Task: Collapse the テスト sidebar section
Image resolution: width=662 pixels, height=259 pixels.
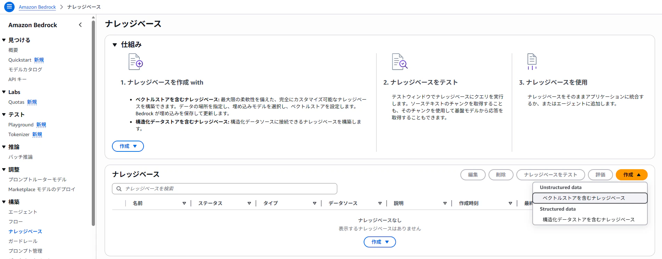Action: [x=4, y=115]
